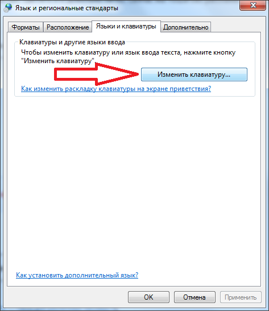
Task: Confirm changes with the OK button
Action: point(148,297)
